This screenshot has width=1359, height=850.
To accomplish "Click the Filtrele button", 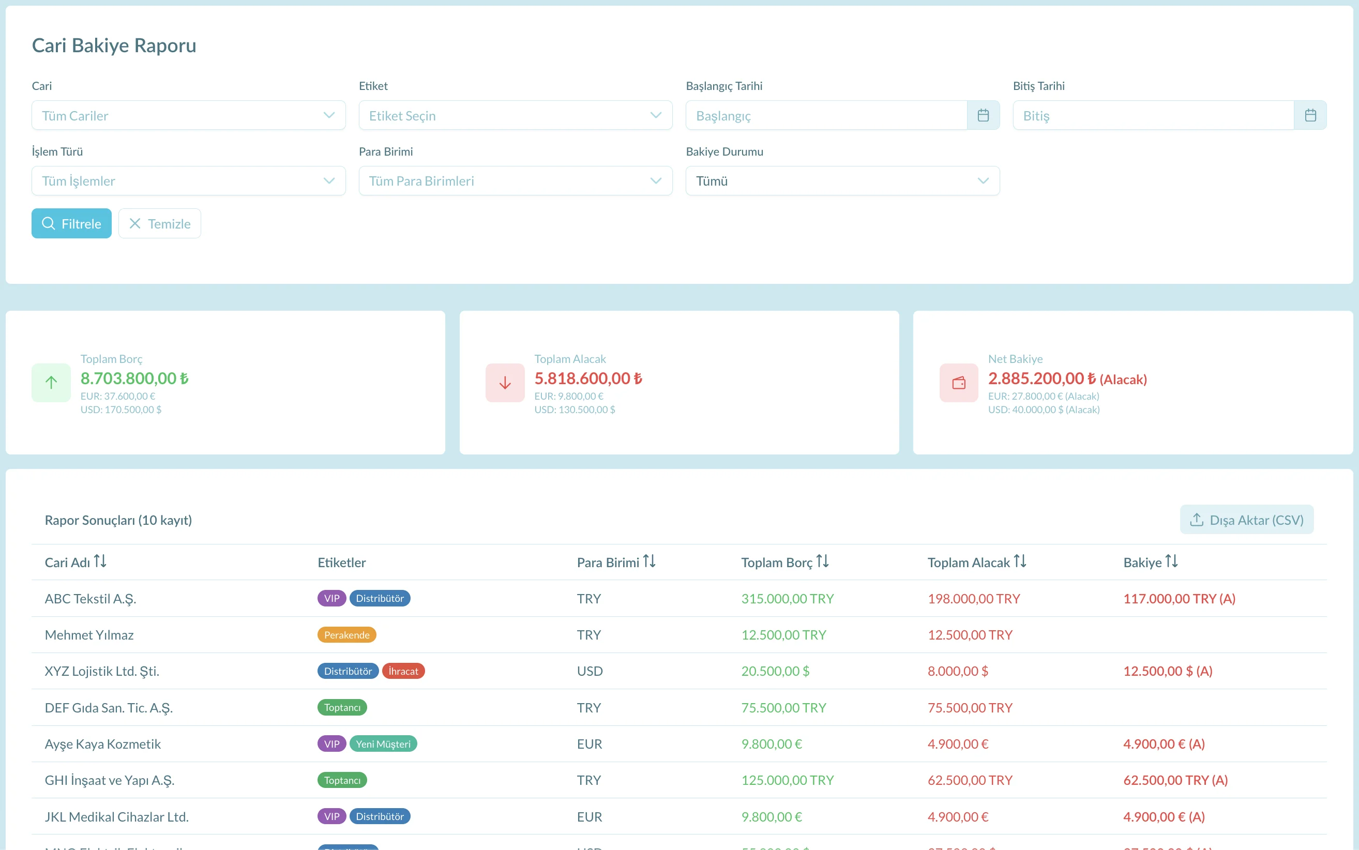I will tap(71, 223).
